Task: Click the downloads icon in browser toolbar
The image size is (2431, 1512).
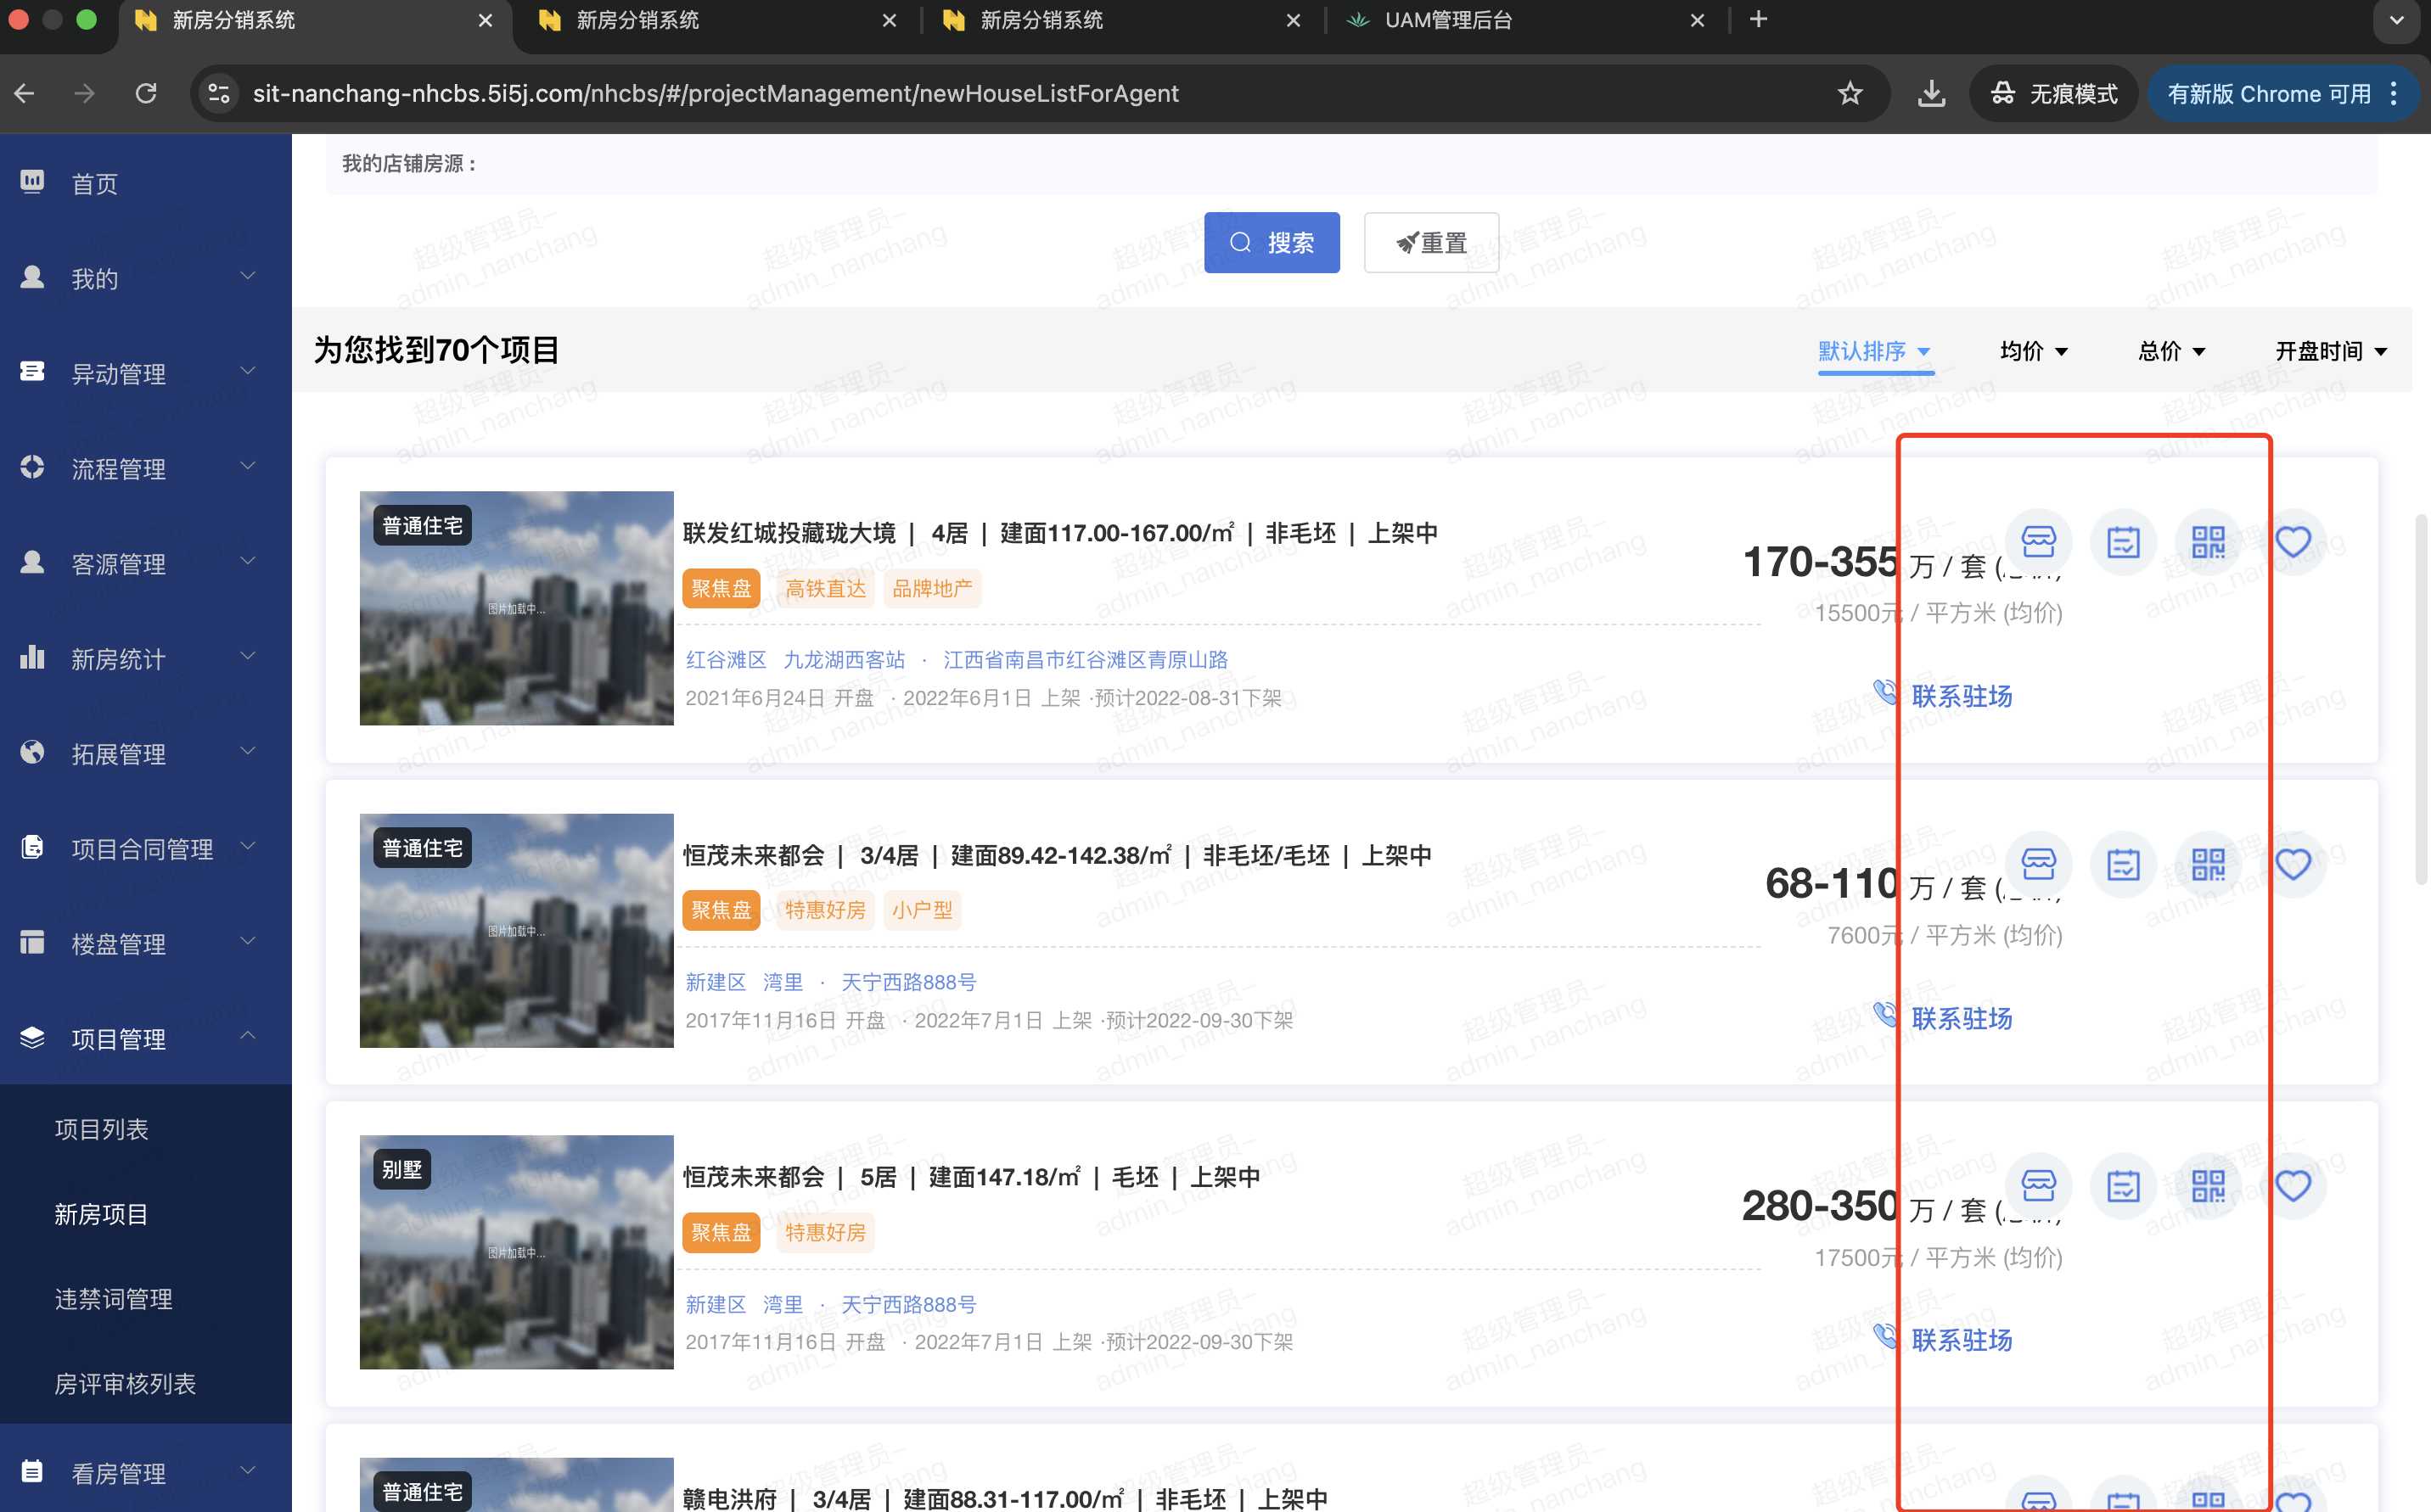Action: 1931,93
